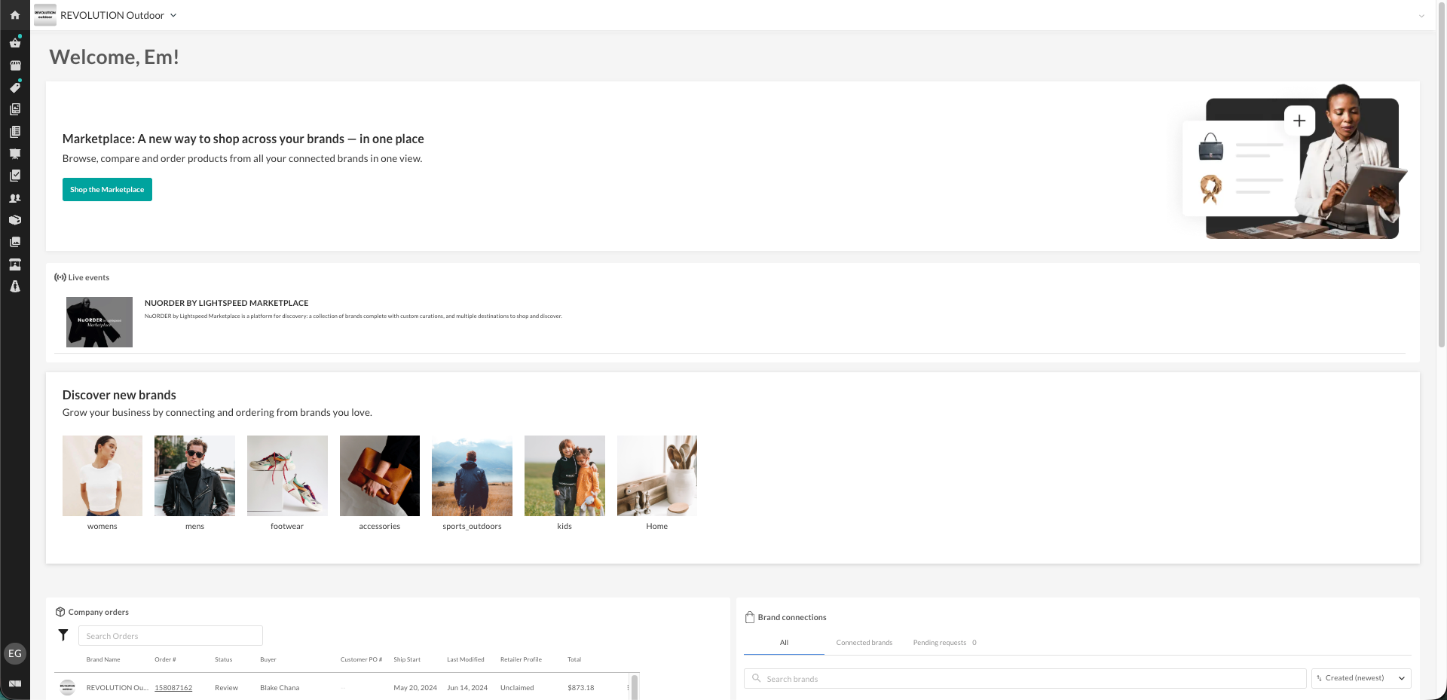Open the dress figure sidebar icon
The width and height of the screenshot is (1447, 700).
tap(15, 286)
